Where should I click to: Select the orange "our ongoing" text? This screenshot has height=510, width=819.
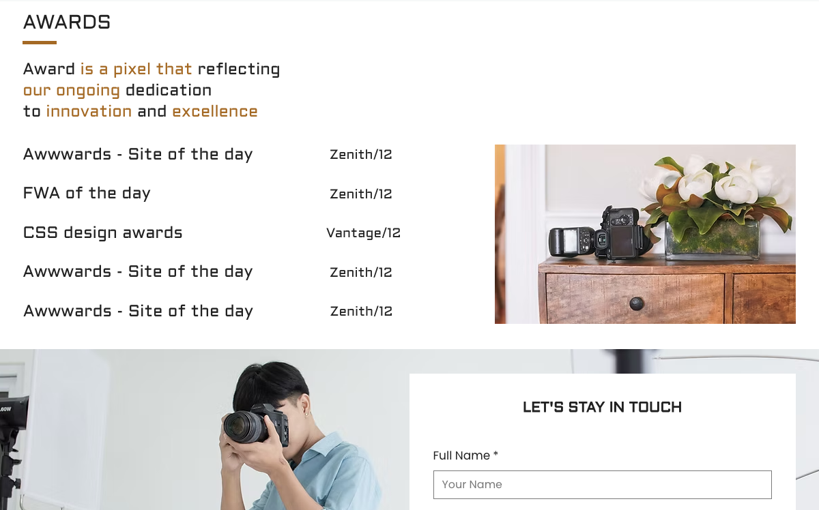click(71, 89)
